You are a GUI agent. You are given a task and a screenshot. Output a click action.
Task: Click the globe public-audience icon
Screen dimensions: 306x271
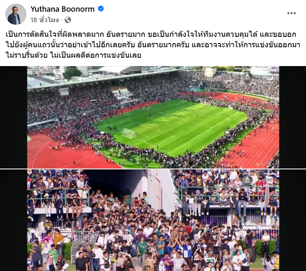(x=68, y=20)
